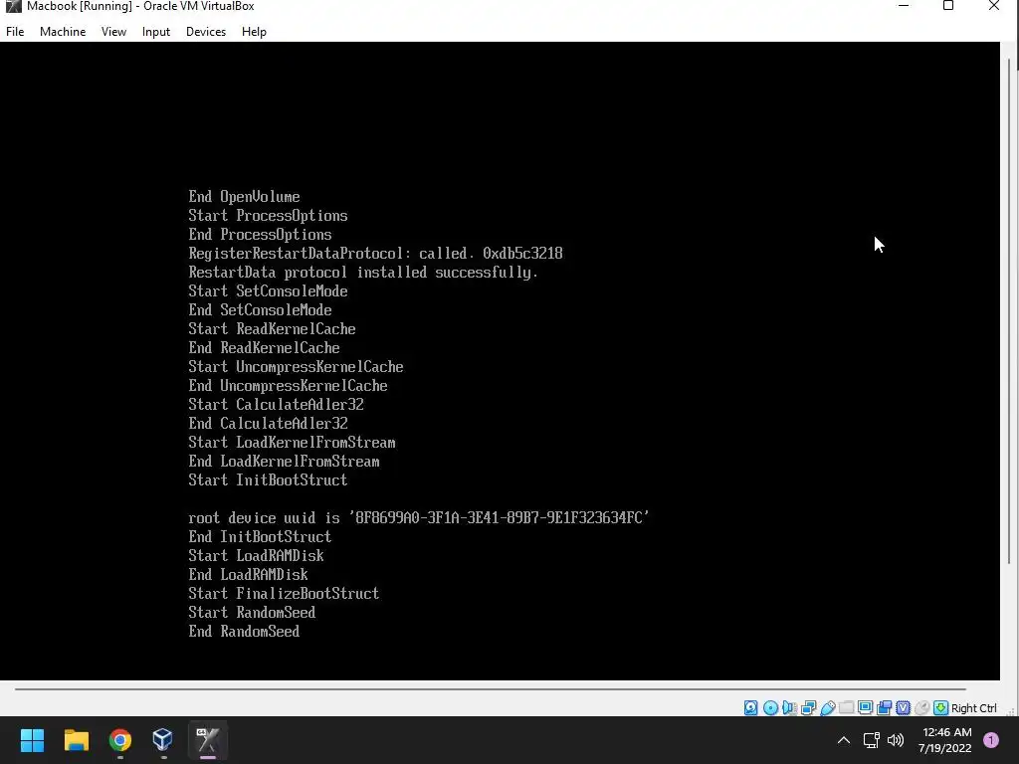Click the 'End ReadKernelCache' line
This screenshot has width=1019, height=764.
(264, 347)
